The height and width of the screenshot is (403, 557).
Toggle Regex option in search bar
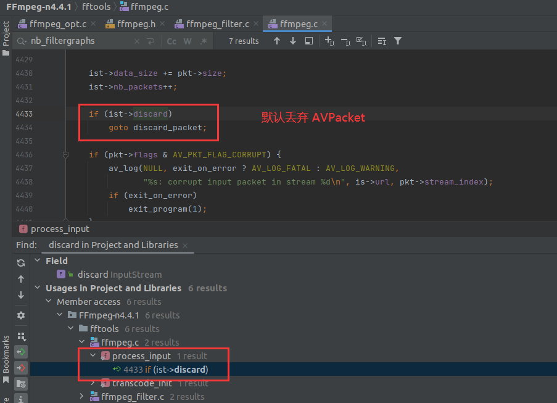tap(203, 41)
